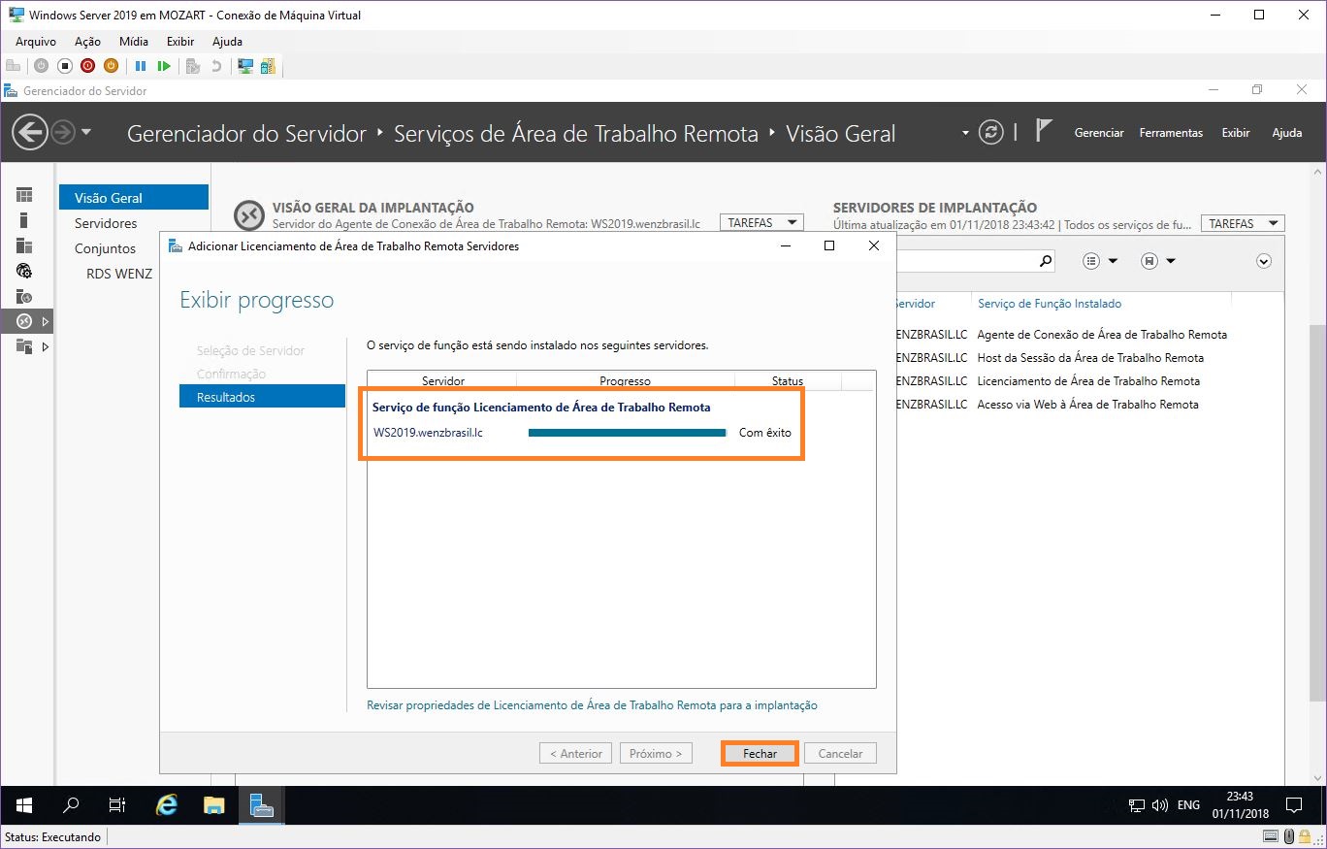Screen dimensions: 1327x849
Task: Click the installation progress bar for WS2019.wenzbrasil.lc
Action: click(627, 433)
